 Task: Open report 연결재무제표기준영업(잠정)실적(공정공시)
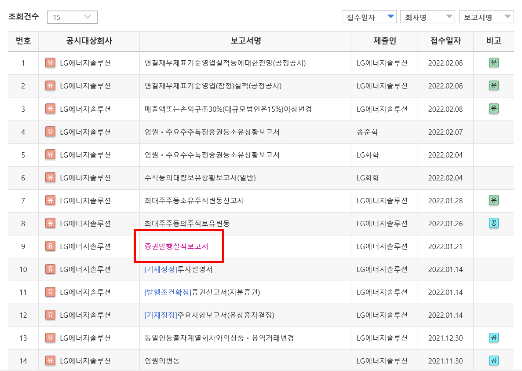[213, 86]
